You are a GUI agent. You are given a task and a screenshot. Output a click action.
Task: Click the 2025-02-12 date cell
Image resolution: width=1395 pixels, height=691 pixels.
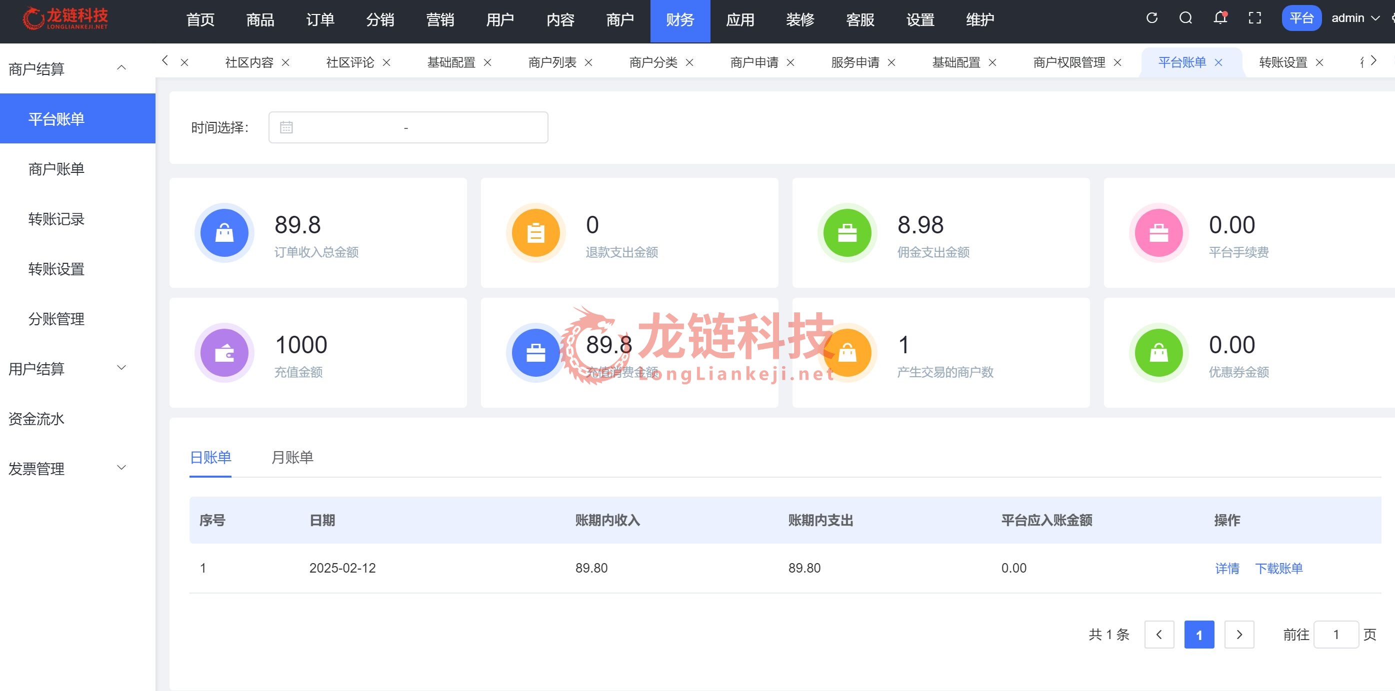(342, 568)
